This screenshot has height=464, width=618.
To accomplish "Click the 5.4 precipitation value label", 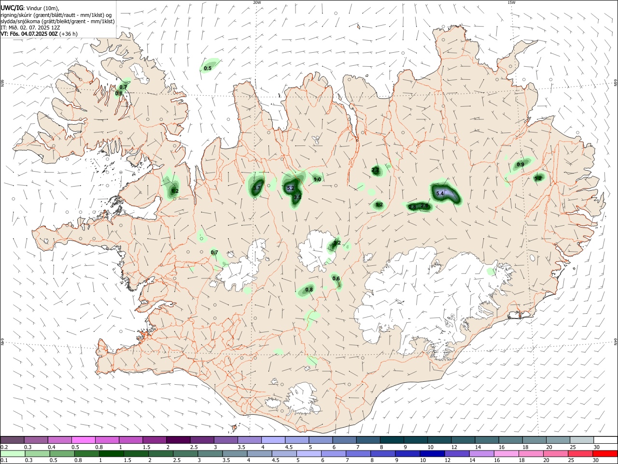I will pyautogui.click(x=439, y=193).
